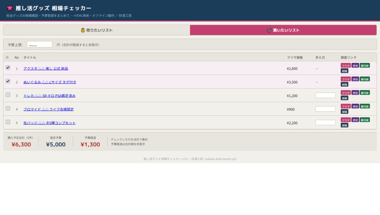380x215 pixels.
Task: Open the フリマ badge for the ぬいぐるみ row
Action: (x=345, y=79)
